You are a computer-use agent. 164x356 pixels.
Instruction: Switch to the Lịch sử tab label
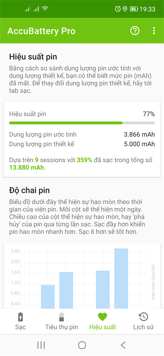143,327
